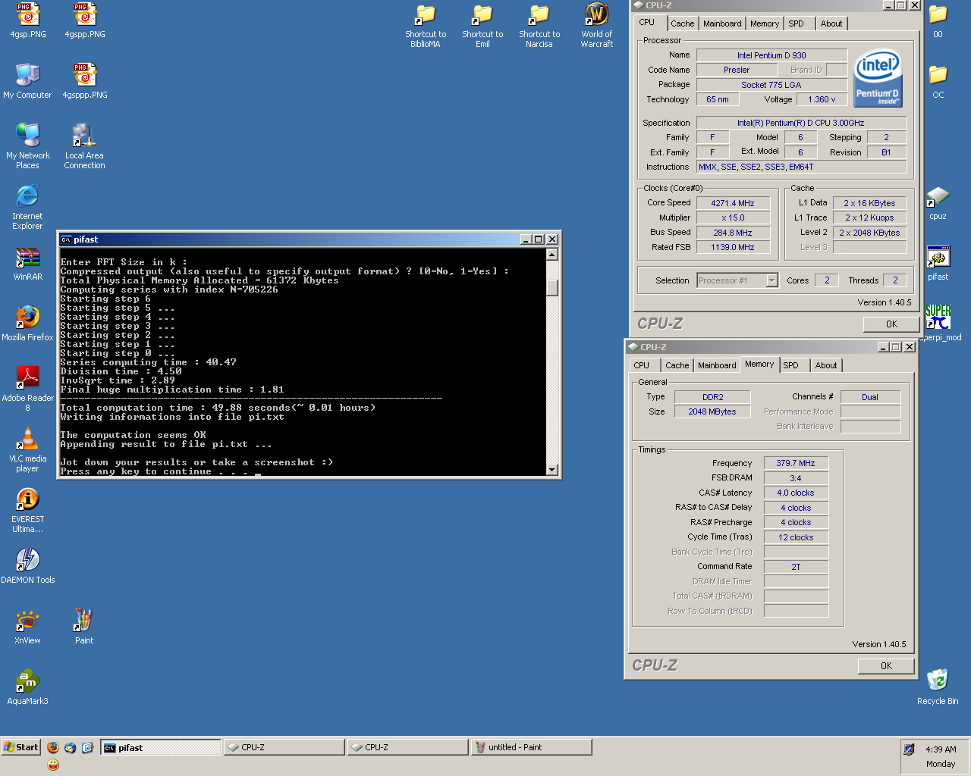Activate pifast taskbar button
The image size is (971, 776).
coord(160,748)
